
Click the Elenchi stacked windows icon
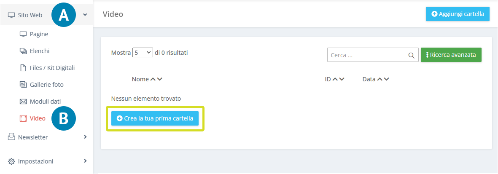tap(23, 51)
